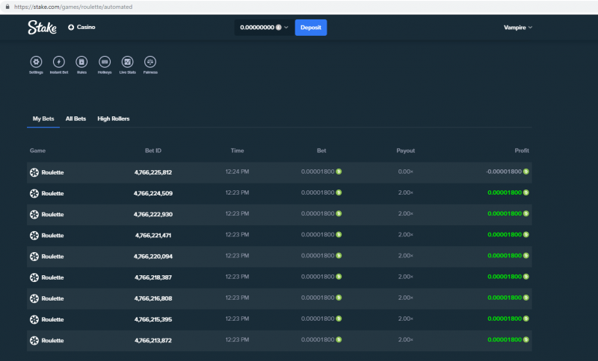Open the Casino menu link

pyautogui.click(x=81, y=27)
